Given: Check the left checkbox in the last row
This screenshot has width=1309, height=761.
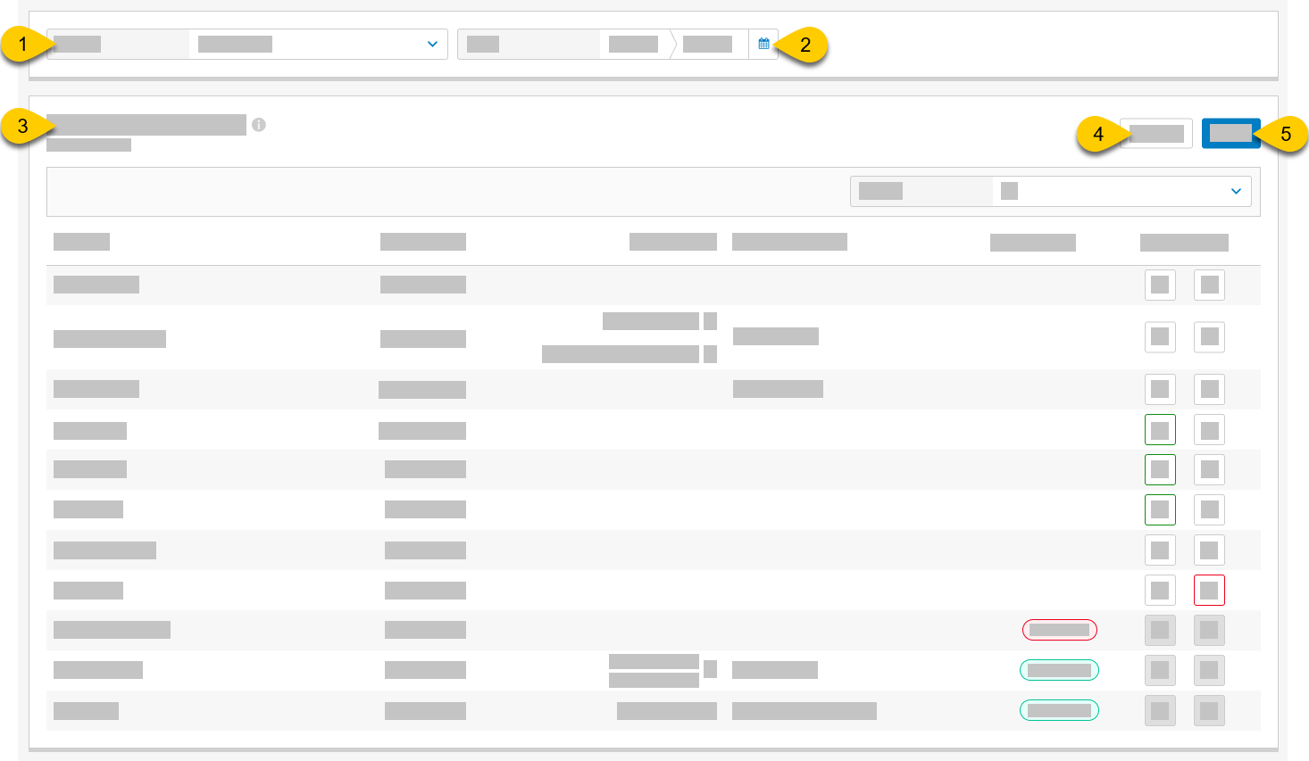Looking at the screenshot, I should point(1160,710).
